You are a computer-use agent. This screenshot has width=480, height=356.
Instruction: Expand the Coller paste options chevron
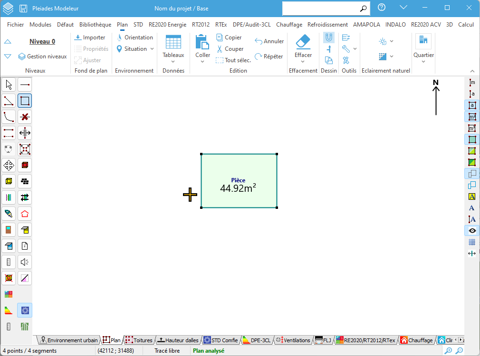202,62
